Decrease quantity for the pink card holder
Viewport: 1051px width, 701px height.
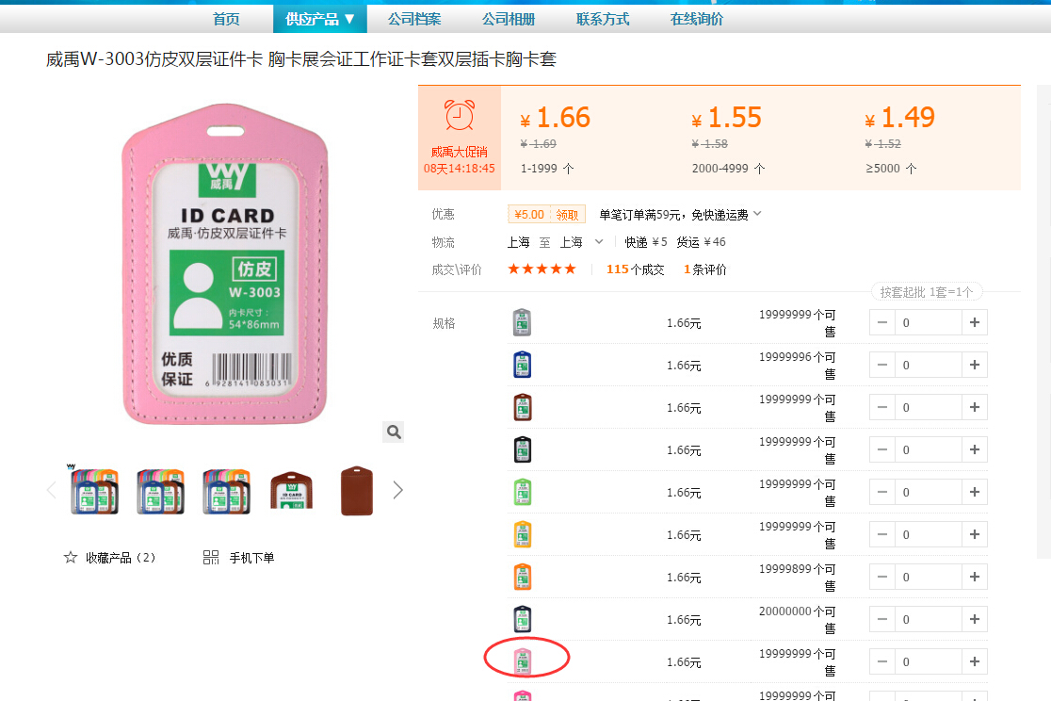pos(882,661)
